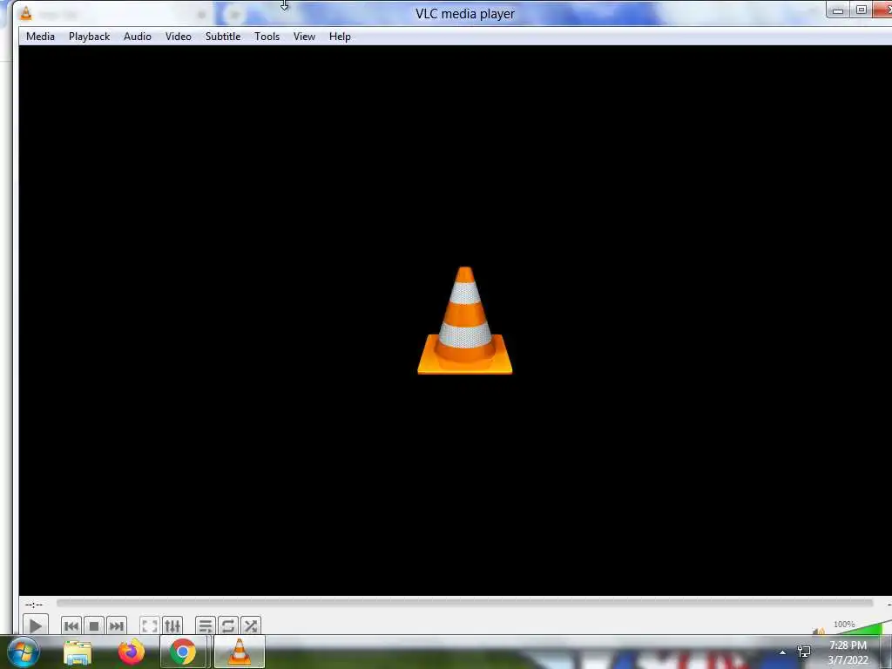Toggle the playlist view
Viewport: 892px width, 669px height.
pos(206,625)
